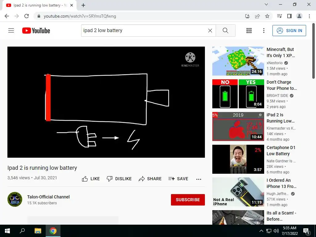Click the browser forward arrow
Viewport: 316px width, 237px height.
17,16
